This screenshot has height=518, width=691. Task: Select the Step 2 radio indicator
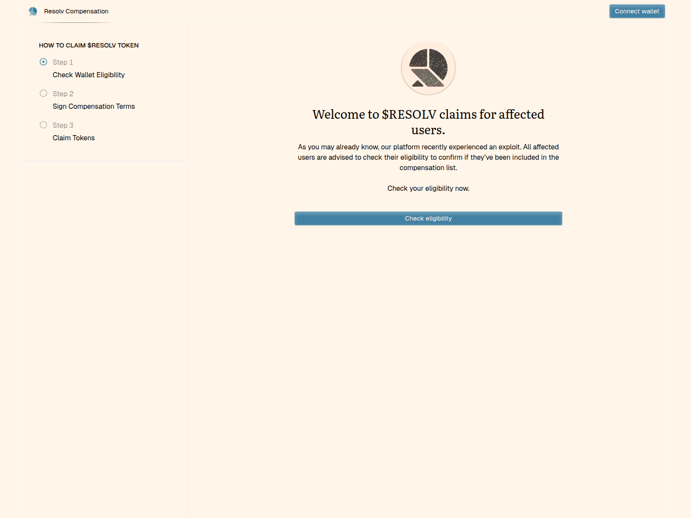[x=43, y=93]
